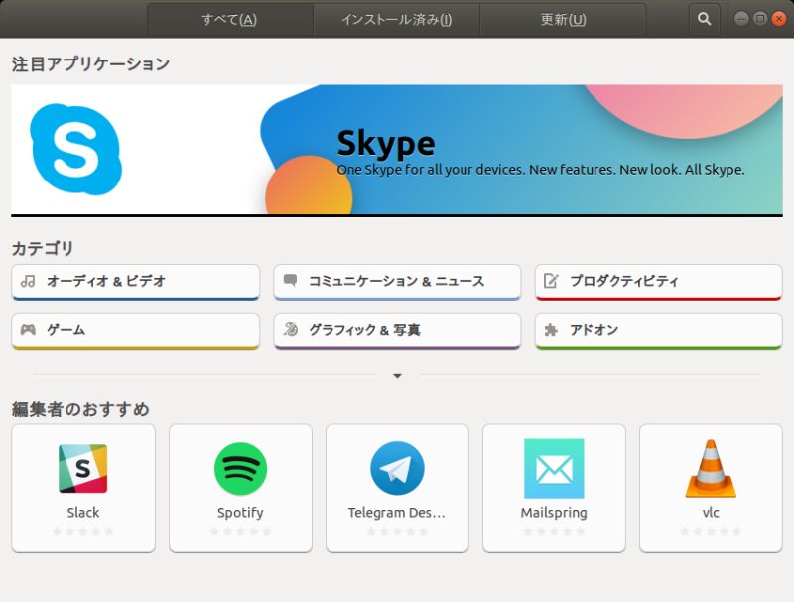
Task: Click the vlc cone icon
Action: 711,468
